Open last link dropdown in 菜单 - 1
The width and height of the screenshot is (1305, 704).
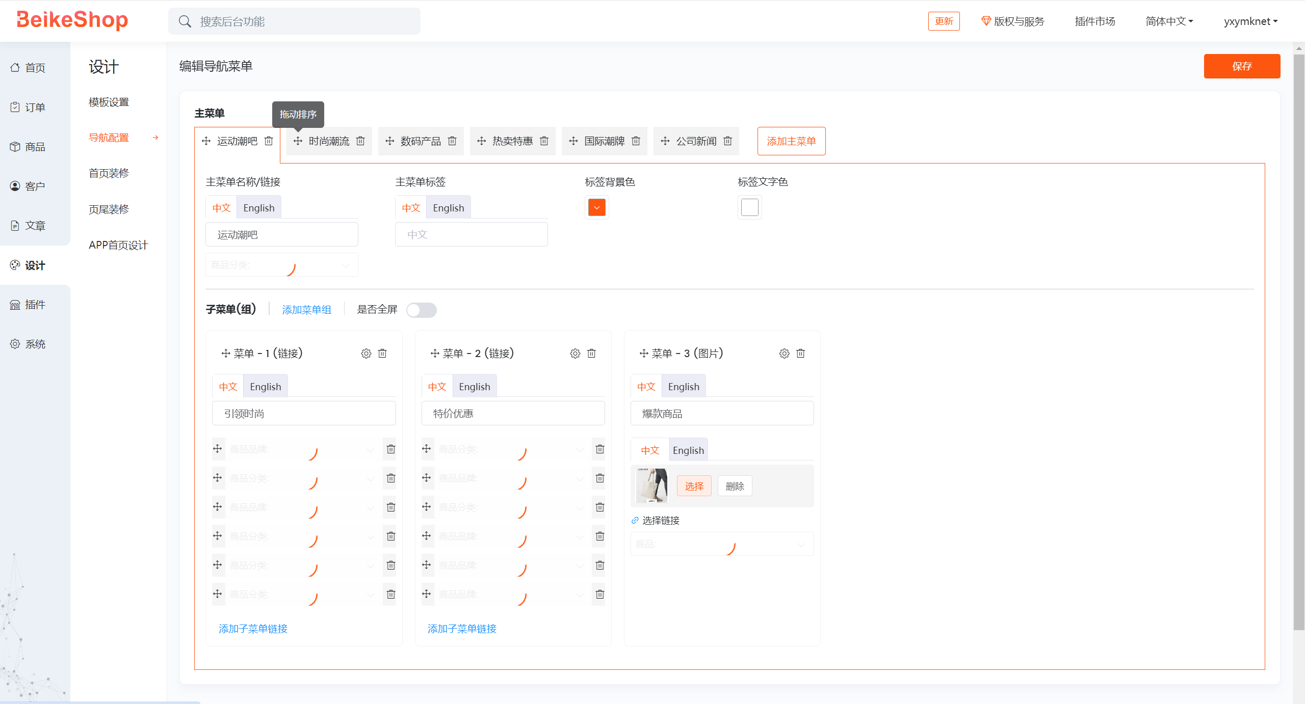pyautogui.click(x=303, y=594)
